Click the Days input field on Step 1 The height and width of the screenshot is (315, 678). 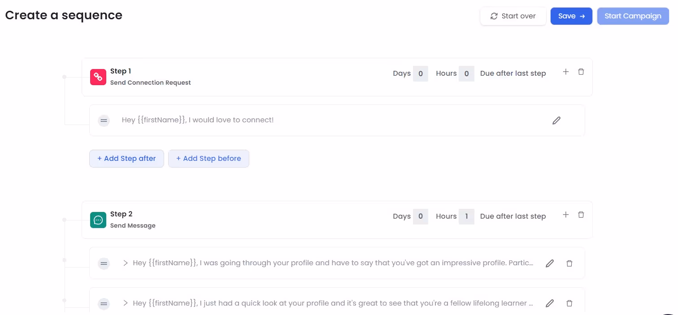click(x=421, y=73)
